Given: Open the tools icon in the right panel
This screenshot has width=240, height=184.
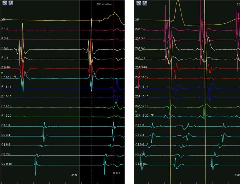Looking at the screenshot, I should (139, 3).
